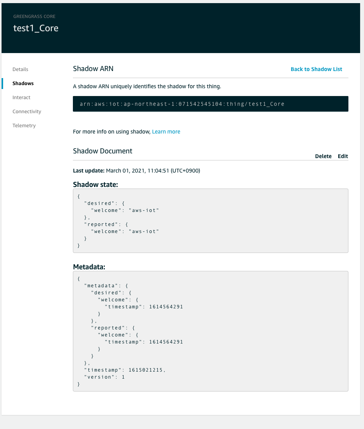Click the Shadow state heading

(95, 185)
